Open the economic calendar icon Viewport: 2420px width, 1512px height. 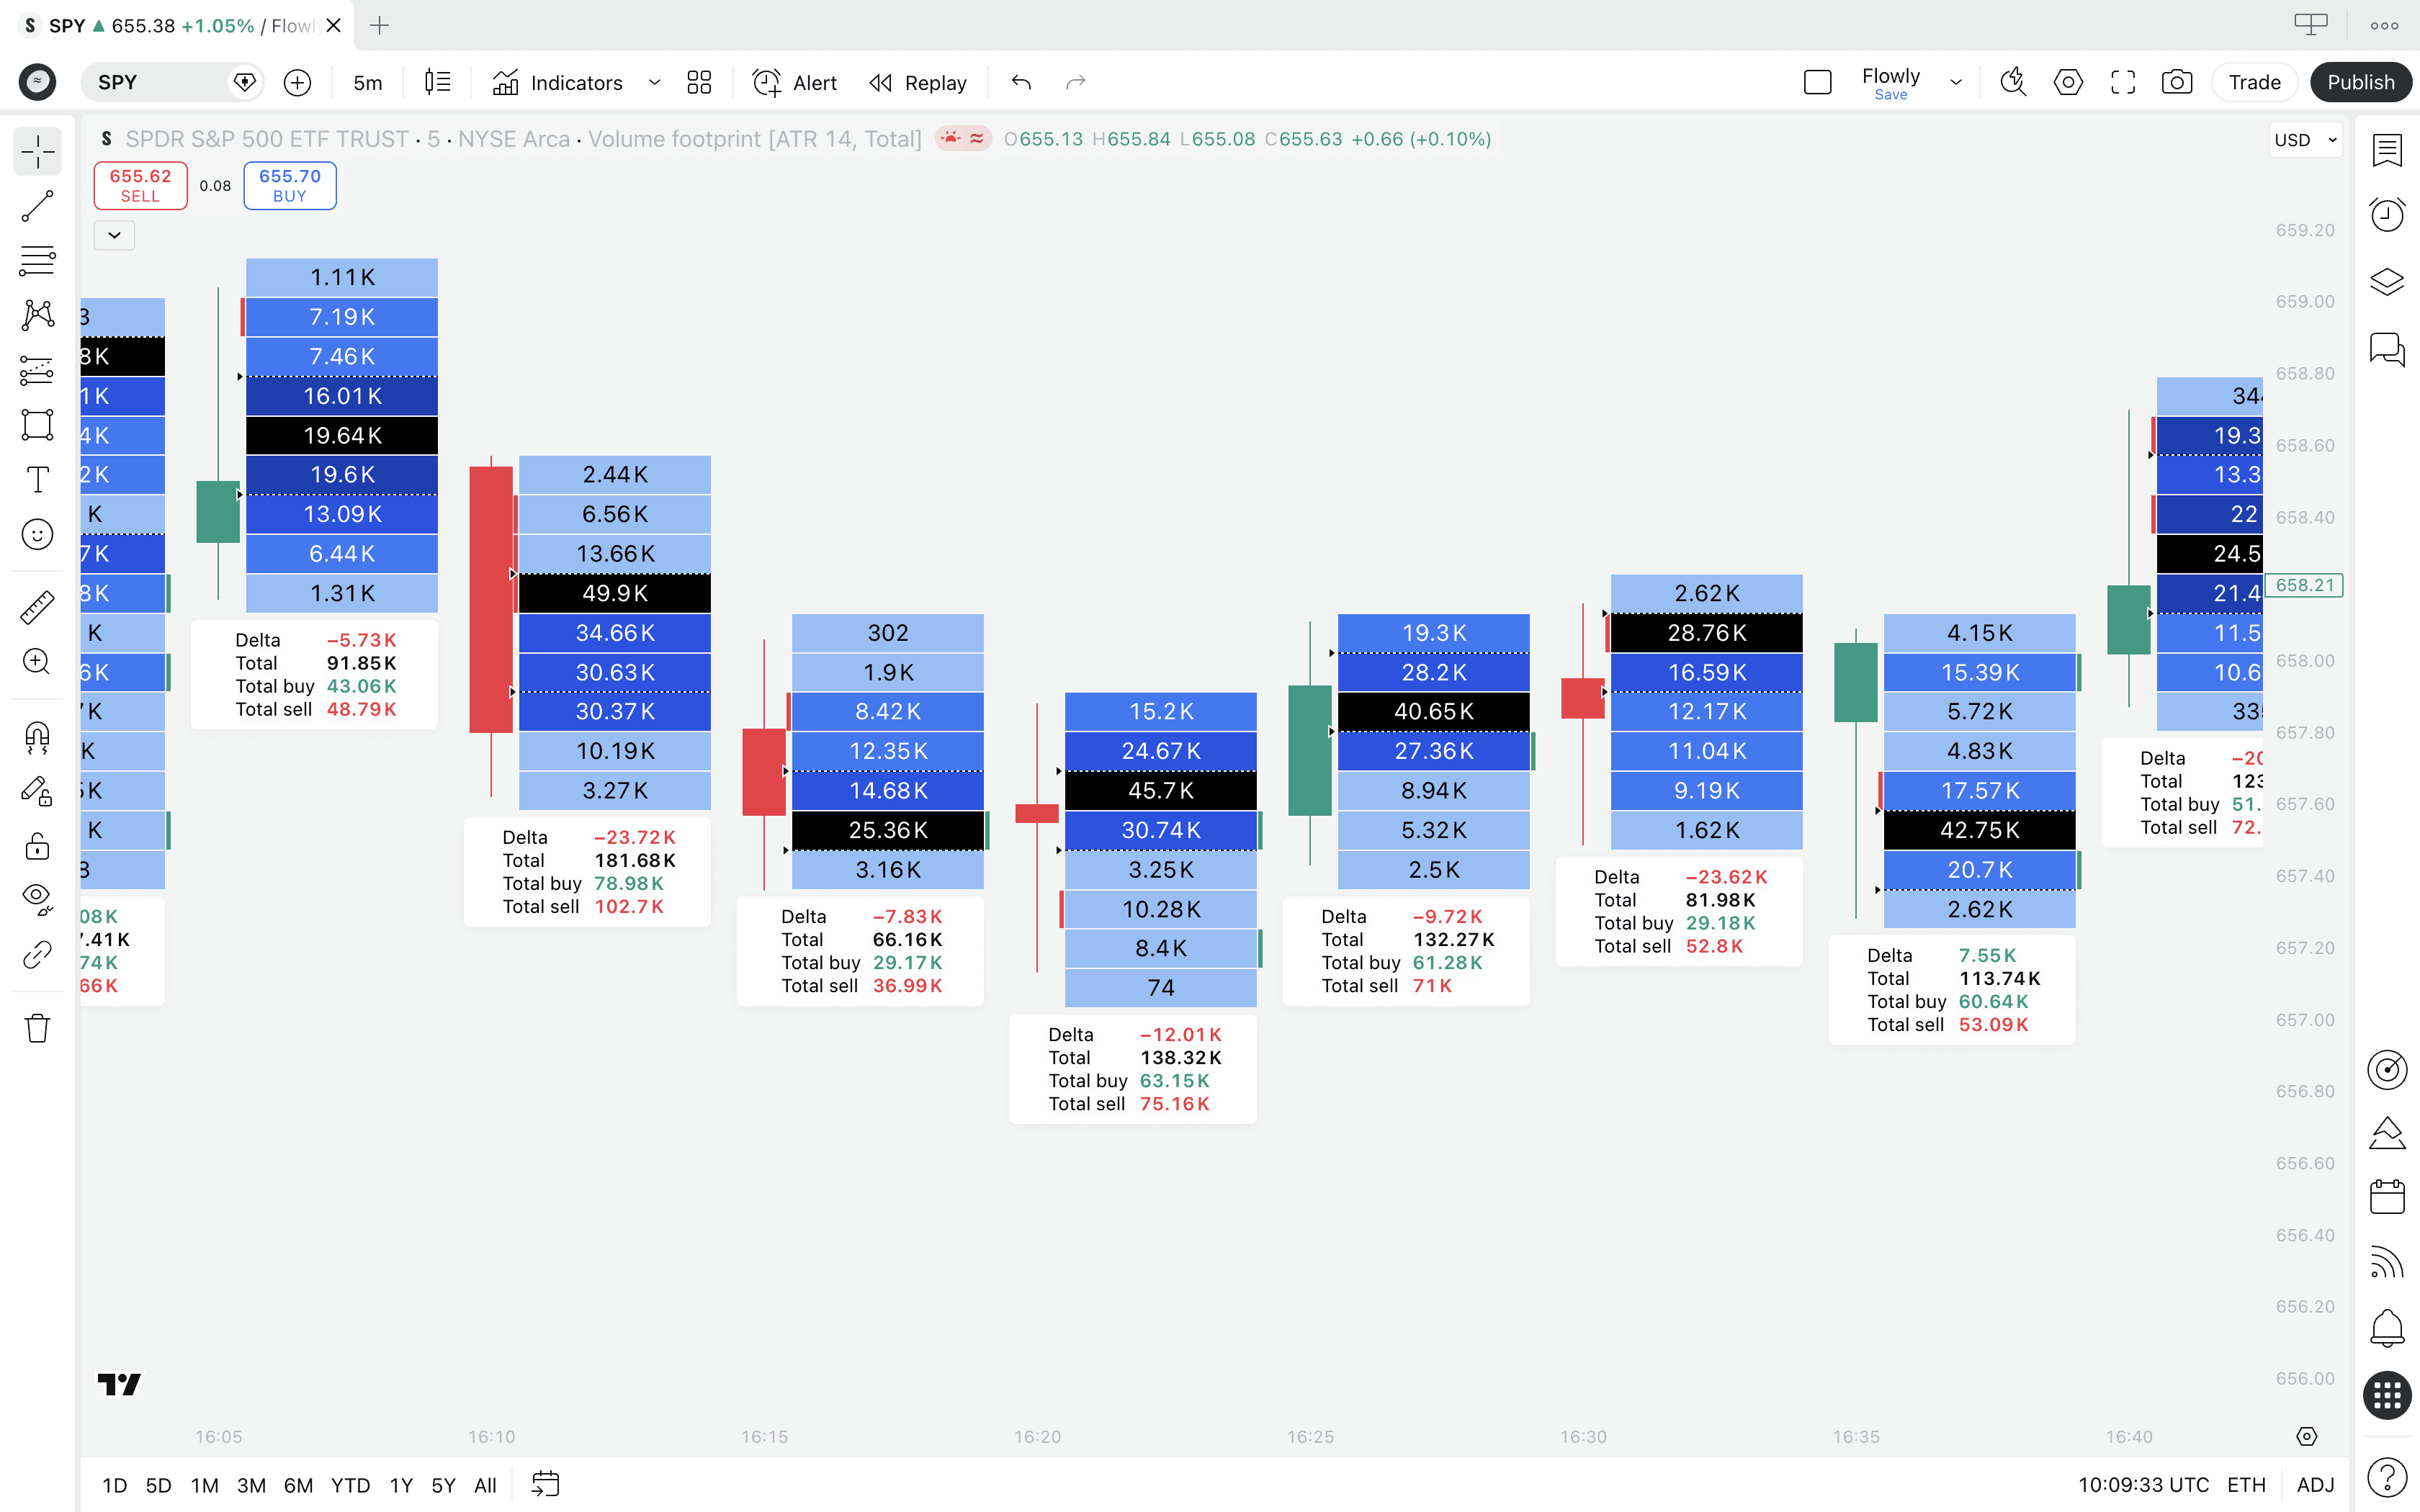coord(2387,1197)
